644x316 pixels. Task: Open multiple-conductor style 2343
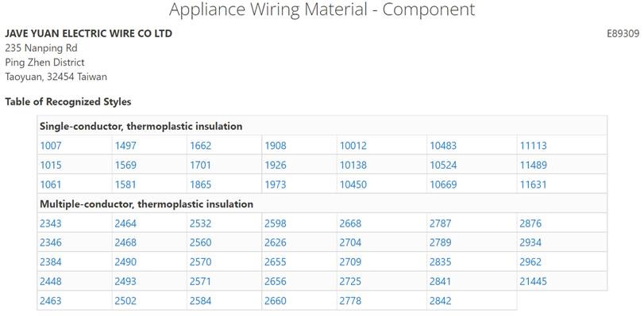click(51, 223)
